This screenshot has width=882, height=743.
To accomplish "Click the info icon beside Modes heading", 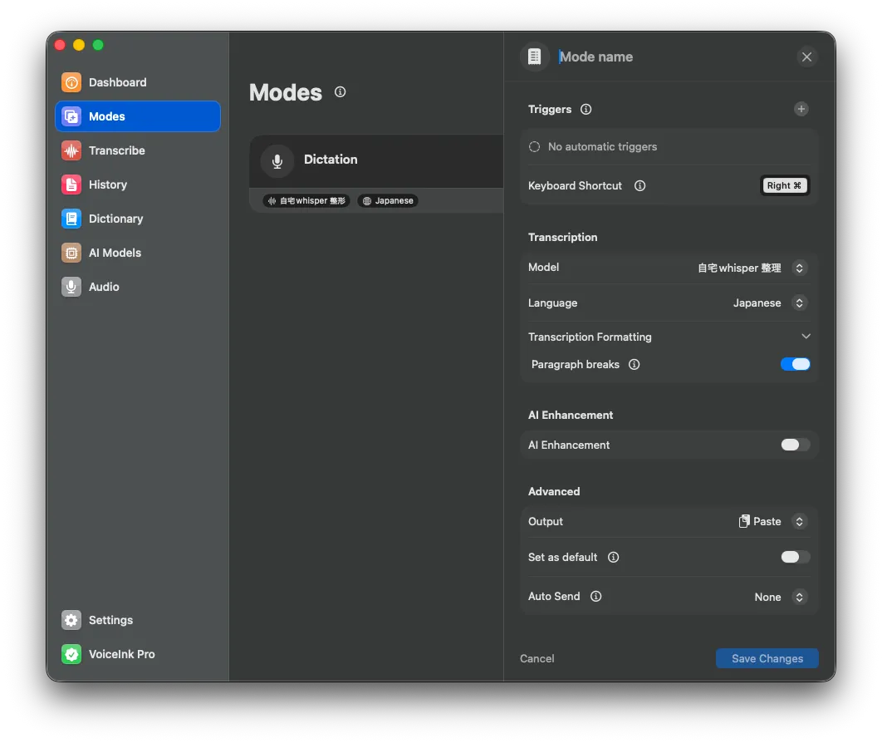I will pyautogui.click(x=341, y=91).
